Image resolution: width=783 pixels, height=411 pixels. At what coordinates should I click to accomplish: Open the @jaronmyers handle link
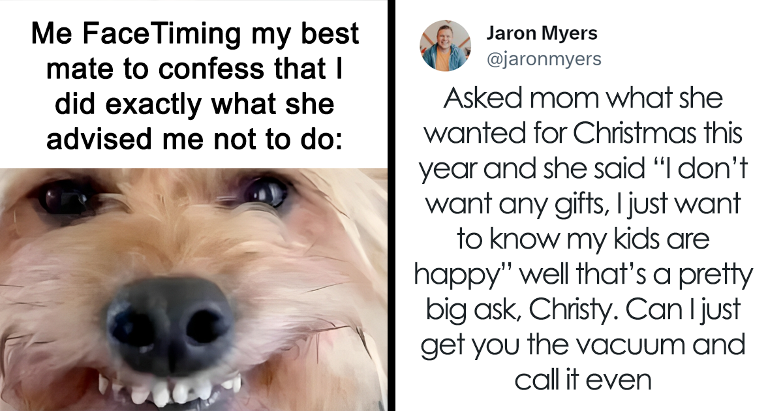pyautogui.click(x=543, y=59)
